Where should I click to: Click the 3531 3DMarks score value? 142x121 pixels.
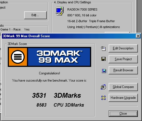(x=56, y=95)
